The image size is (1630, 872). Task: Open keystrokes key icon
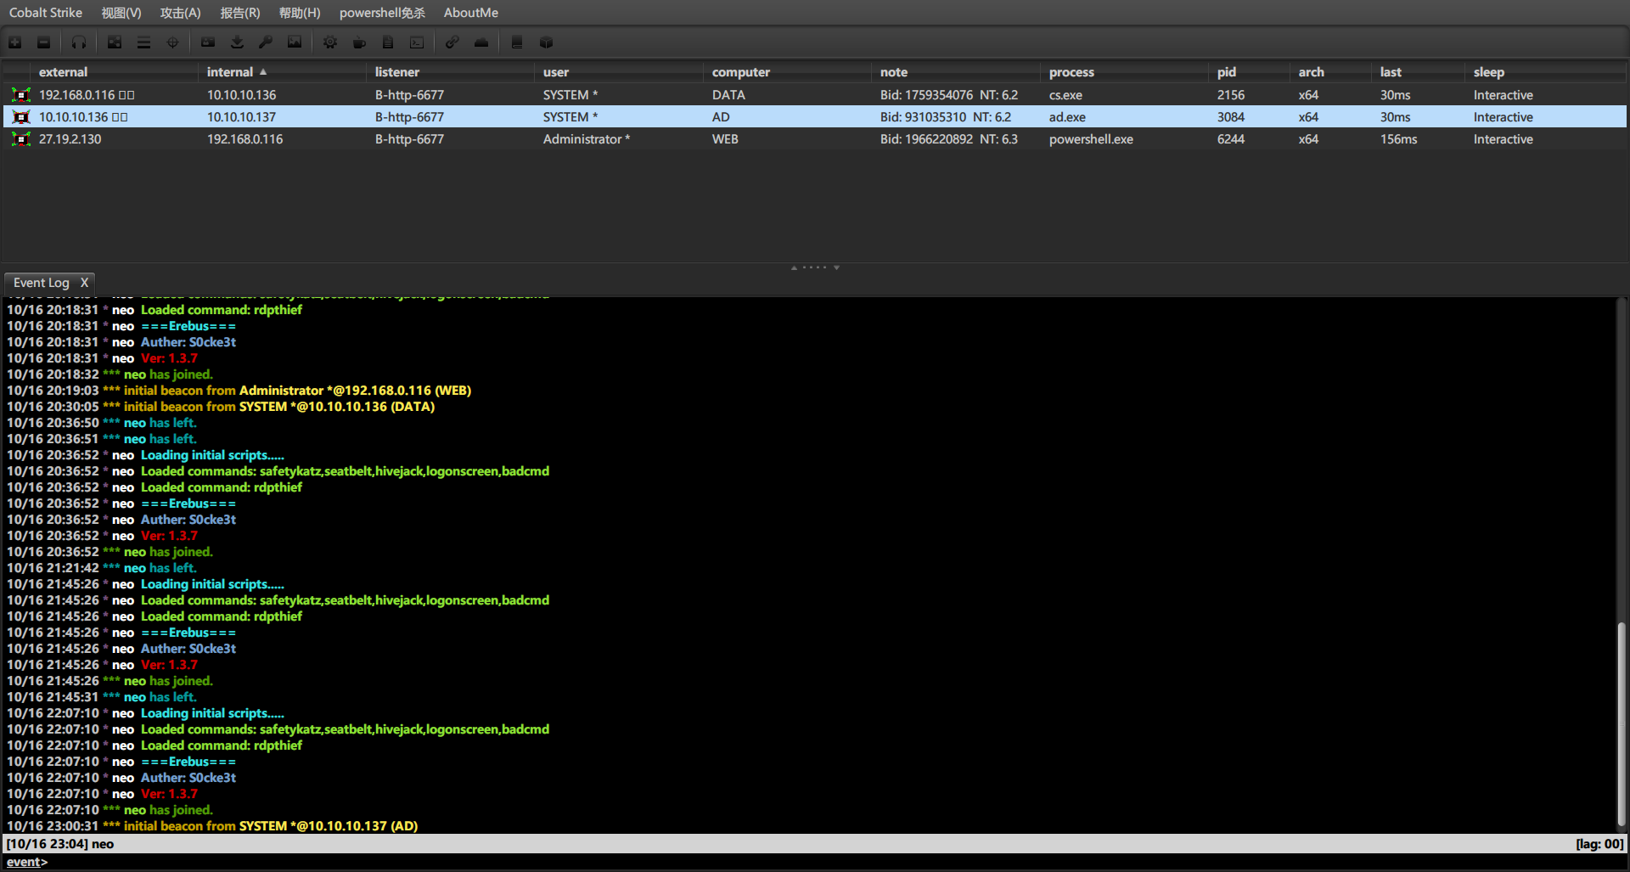(266, 42)
